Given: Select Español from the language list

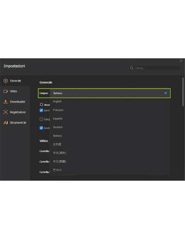Looking at the screenshot, I should [x=110, y=119].
